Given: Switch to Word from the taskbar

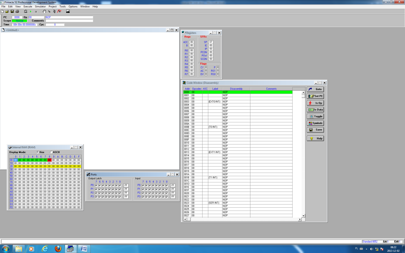Looking at the screenshot, I should (84, 249).
